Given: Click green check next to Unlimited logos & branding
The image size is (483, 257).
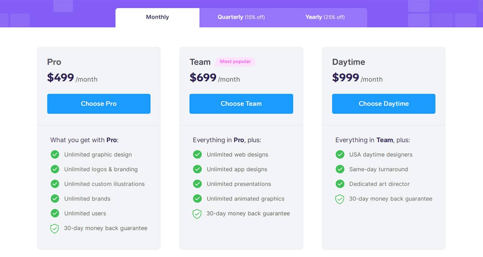Looking at the screenshot, I should 55,169.
